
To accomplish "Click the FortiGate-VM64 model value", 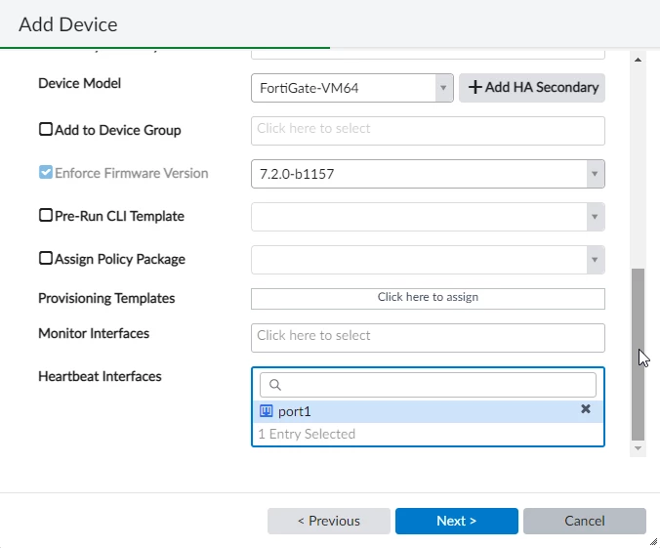I will click(x=309, y=88).
